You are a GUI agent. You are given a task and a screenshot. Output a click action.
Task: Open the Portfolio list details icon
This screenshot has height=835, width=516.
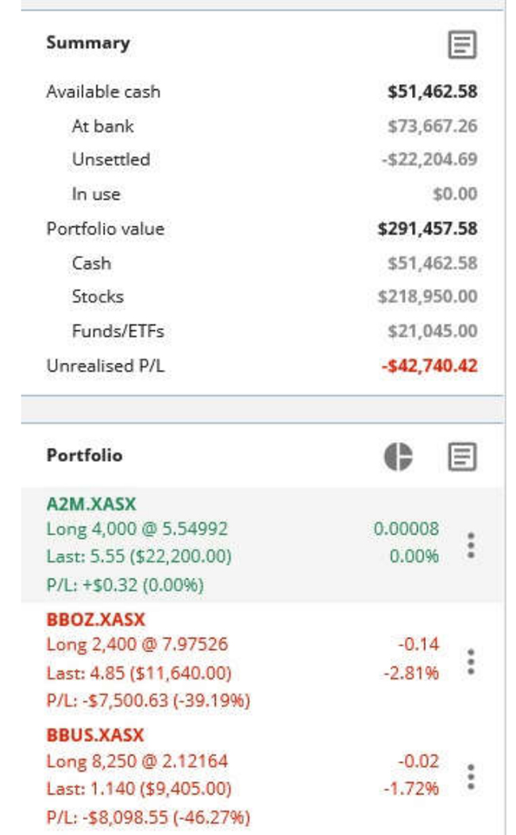click(x=462, y=456)
